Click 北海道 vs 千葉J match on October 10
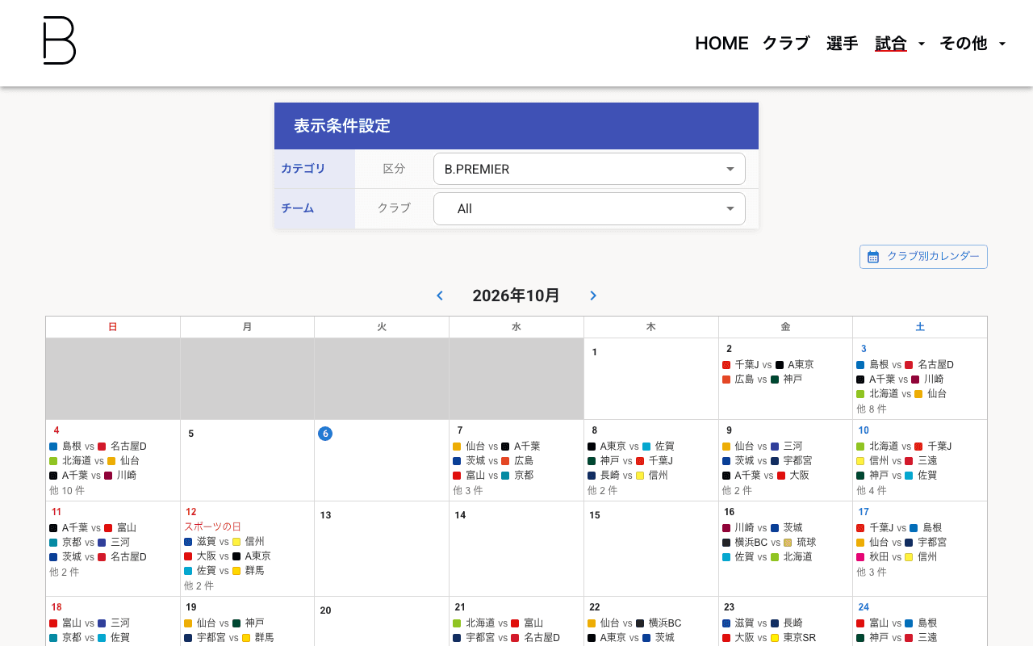This screenshot has width=1033, height=646. (905, 447)
